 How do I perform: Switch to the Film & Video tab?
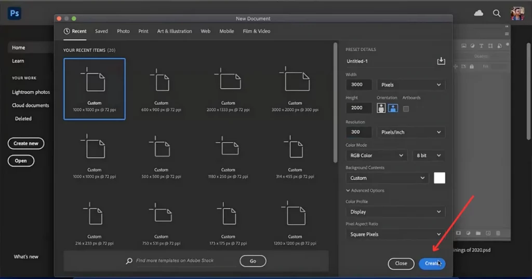pos(257,31)
